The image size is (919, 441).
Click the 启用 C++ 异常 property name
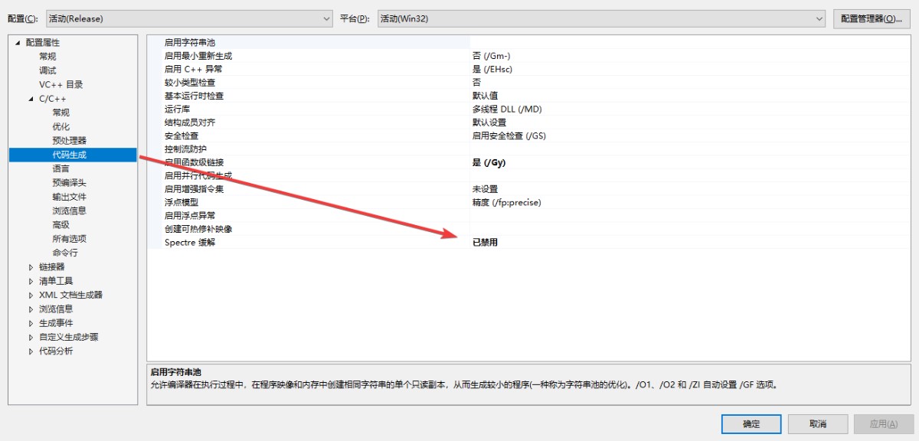coord(193,69)
